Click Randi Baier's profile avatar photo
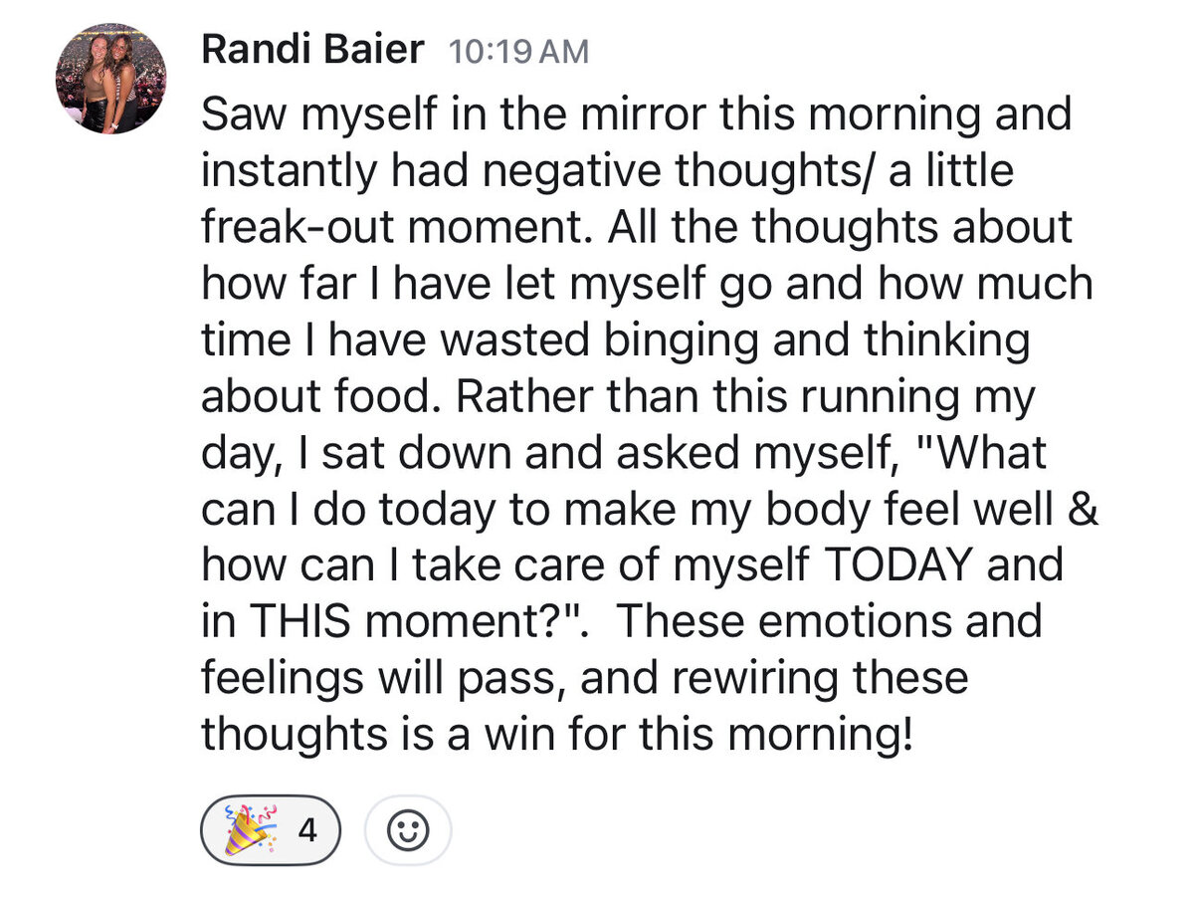 [110, 79]
